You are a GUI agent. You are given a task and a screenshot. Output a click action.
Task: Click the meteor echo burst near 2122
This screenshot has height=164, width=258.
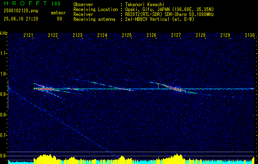[46, 89]
